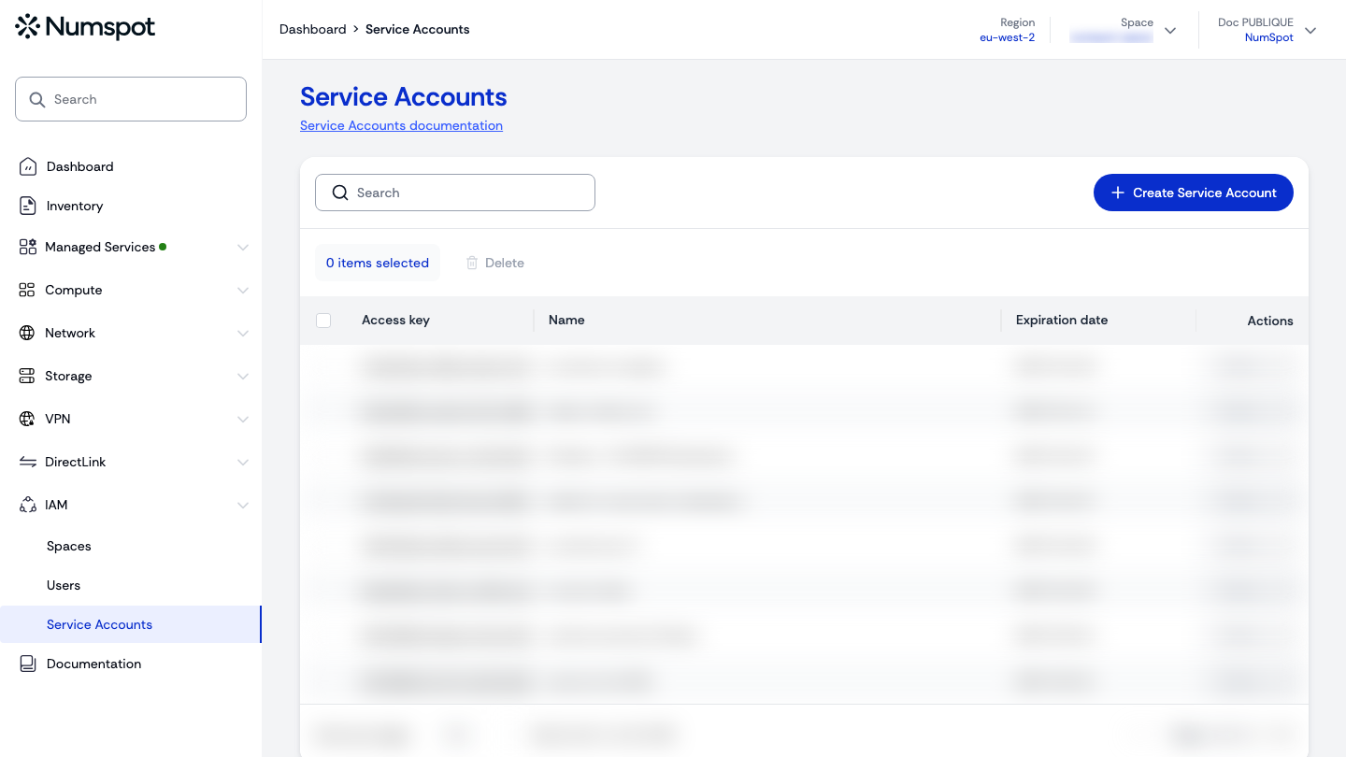The width and height of the screenshot is (1346, 757).
Task: Click the 0 items selected label
Action: tap(378, 263)
